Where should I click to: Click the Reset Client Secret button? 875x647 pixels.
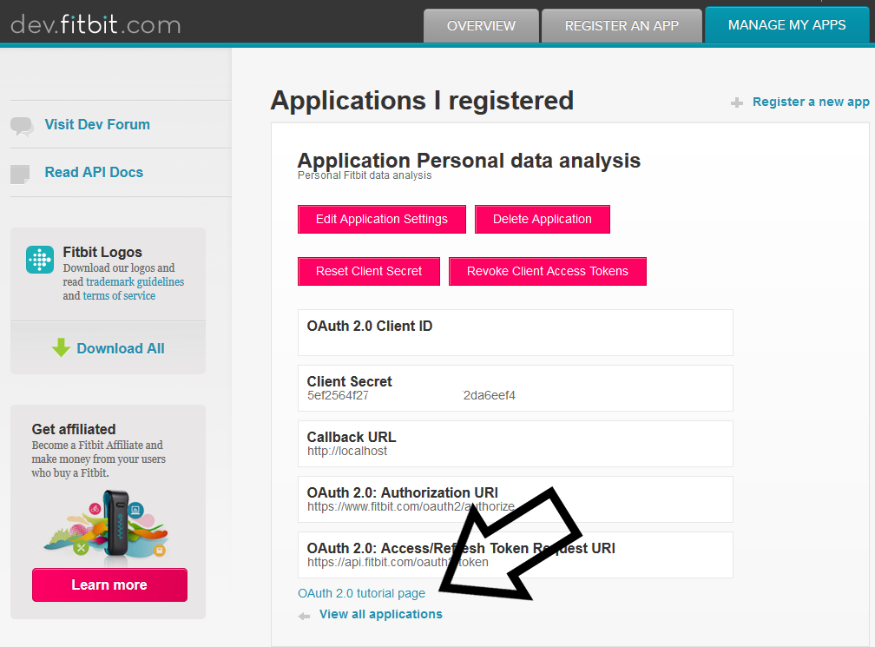click(x=369, y=271)
